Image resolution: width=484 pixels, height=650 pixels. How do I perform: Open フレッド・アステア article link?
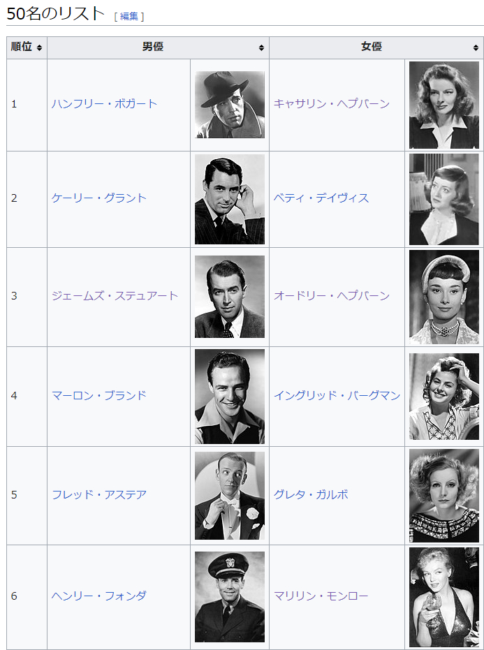pos(99,494)
